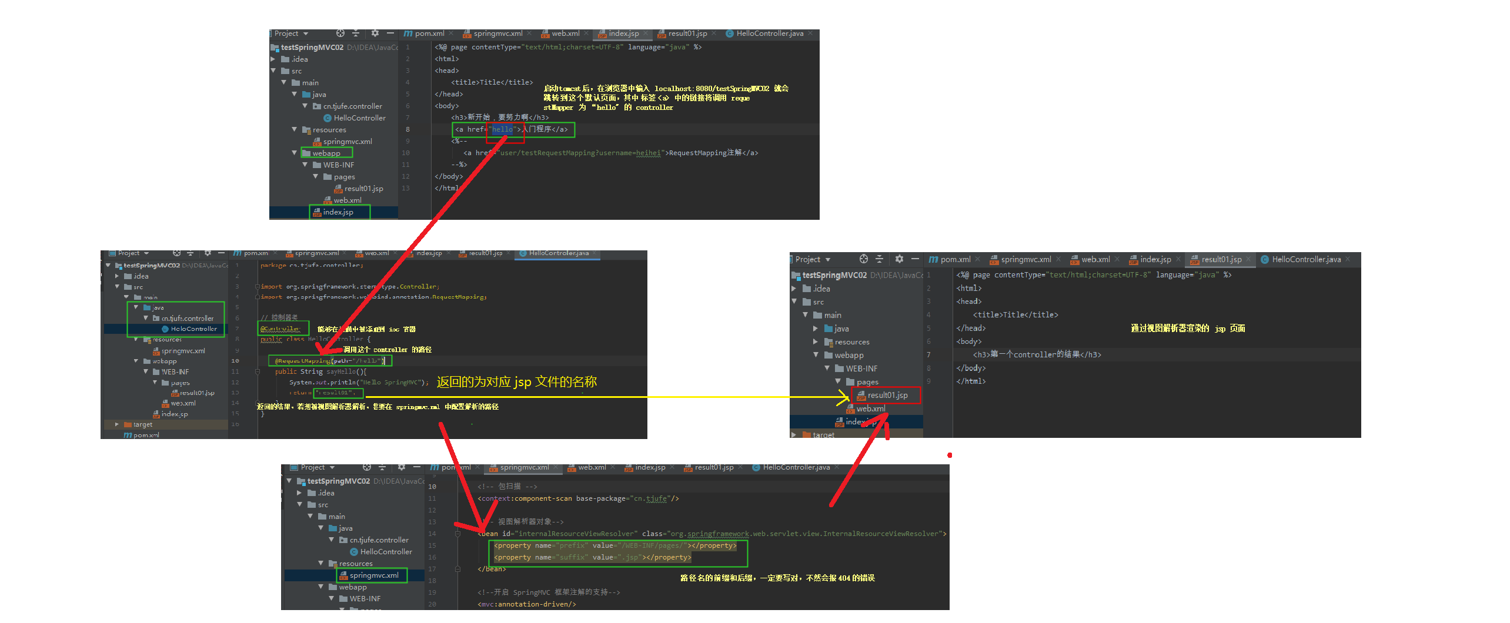Collapse webapp folder in index.jsp window tree
The height and width of the screenshot is (623, 1510).
pos(295,153)
